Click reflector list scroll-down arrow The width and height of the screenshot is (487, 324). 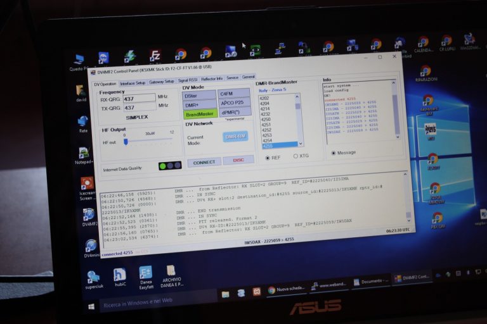click(x=301, y=144)
